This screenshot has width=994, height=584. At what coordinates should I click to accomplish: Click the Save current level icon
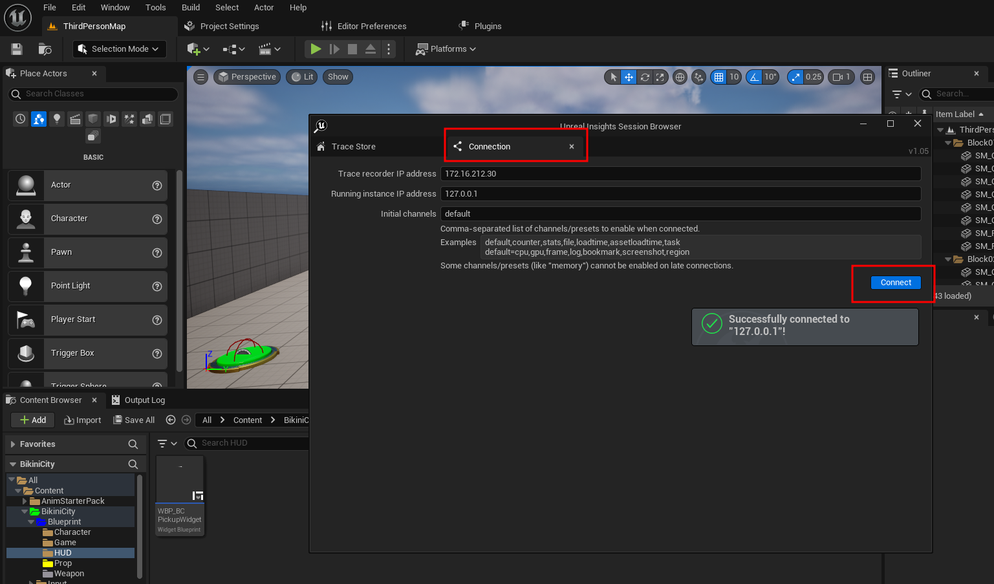coord(17,49)
